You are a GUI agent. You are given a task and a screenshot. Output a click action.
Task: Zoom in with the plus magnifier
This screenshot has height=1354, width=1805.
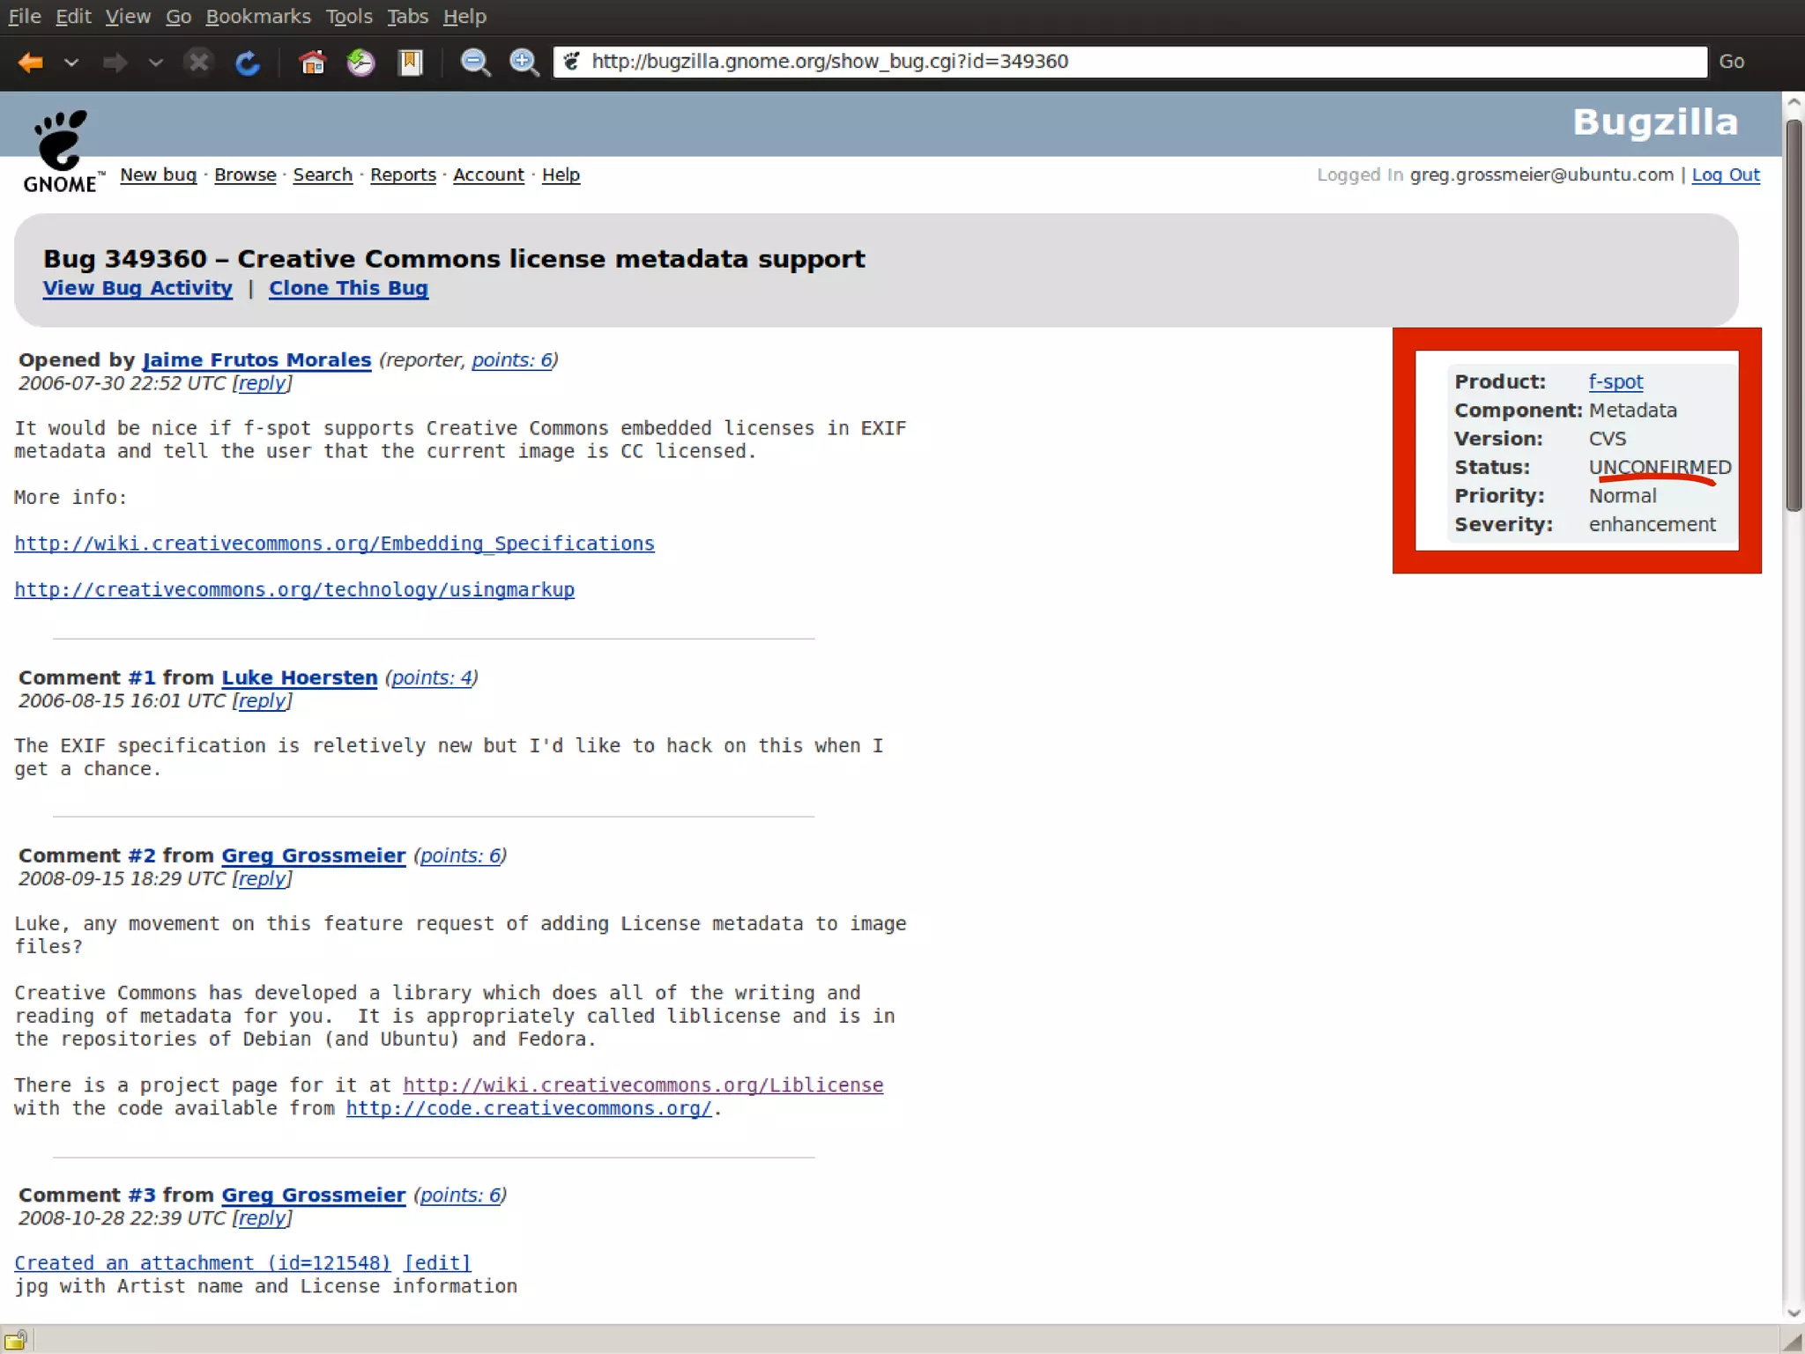click(x=524, y=63)
